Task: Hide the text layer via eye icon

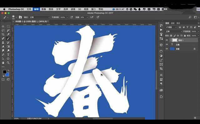Action: point(167,45)
